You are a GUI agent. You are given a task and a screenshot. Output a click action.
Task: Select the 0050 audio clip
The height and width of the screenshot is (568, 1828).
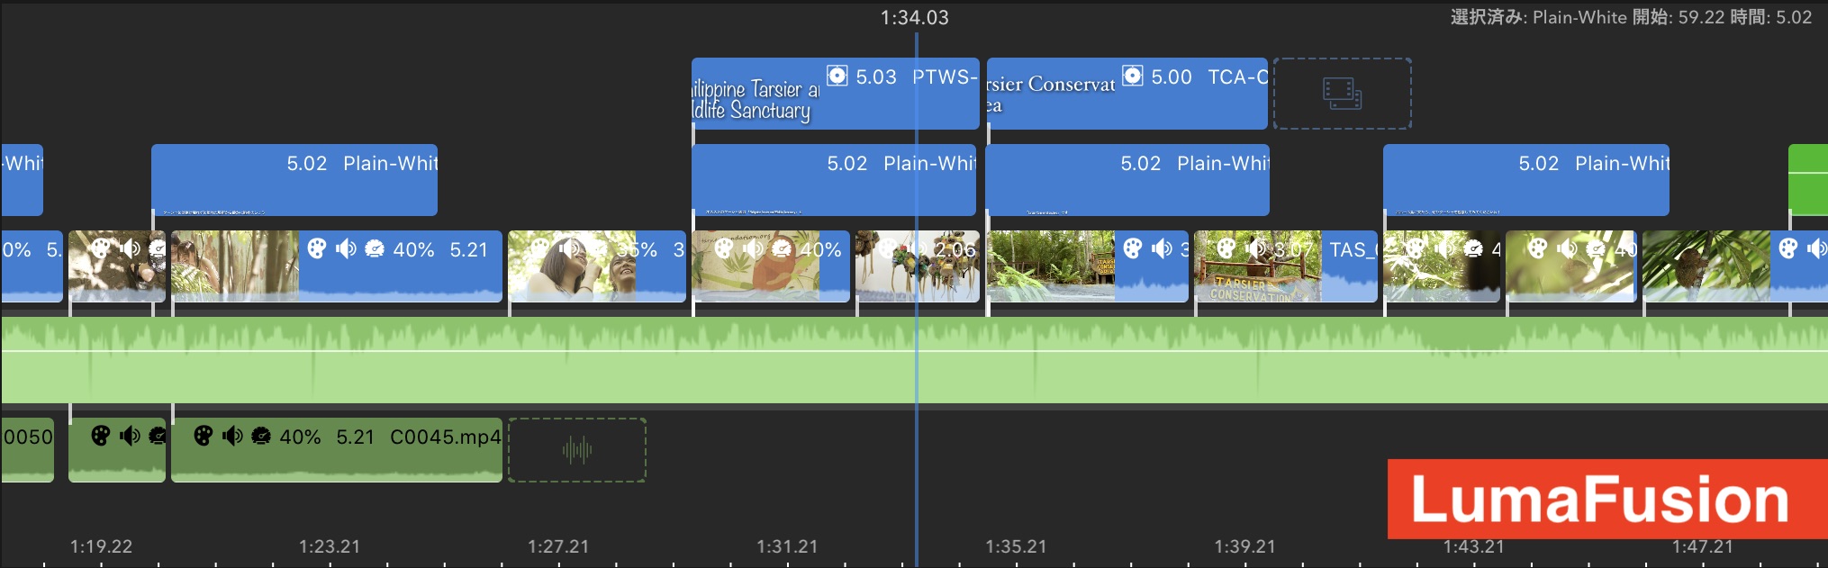tap(27, 450)
